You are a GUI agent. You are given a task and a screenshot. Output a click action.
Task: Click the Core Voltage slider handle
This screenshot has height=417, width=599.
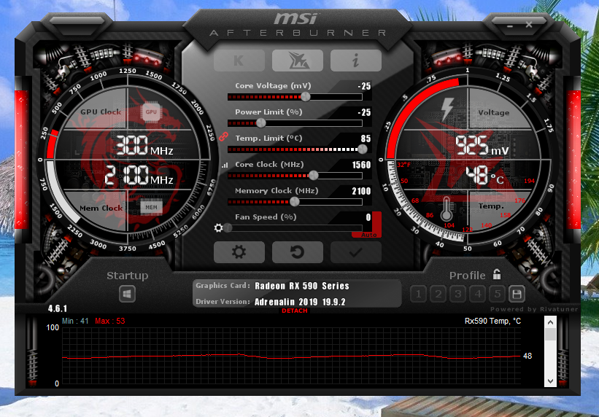pyautogui.click(x=306, y=97)
